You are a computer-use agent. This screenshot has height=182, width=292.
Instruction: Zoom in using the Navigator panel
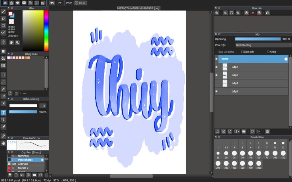(225, 13)
